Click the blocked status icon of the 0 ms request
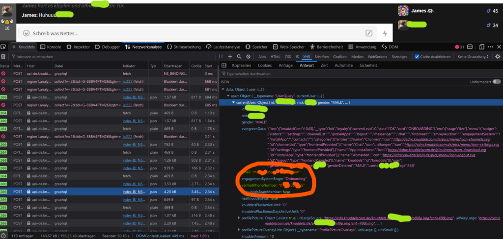Viewport: 503px width, 239px height. pos(3,73)
